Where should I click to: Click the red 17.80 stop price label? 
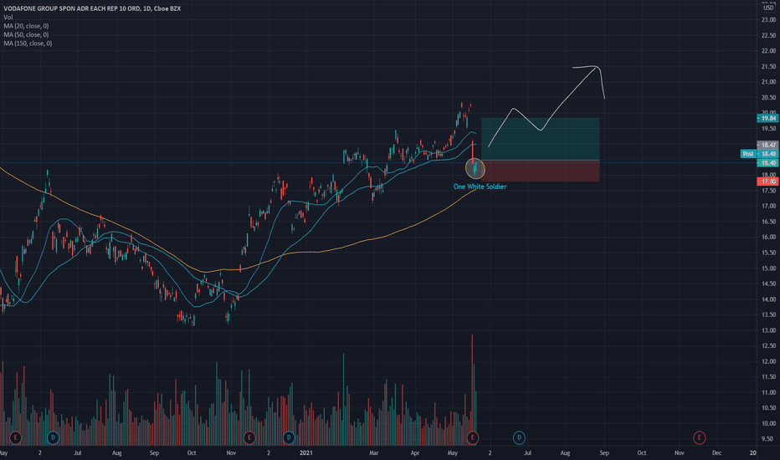pyautogui.click(x=767, y=181)
